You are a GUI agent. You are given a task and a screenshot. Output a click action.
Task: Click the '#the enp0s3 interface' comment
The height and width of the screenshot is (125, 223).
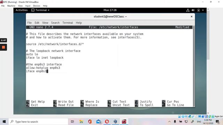point(44,64)
